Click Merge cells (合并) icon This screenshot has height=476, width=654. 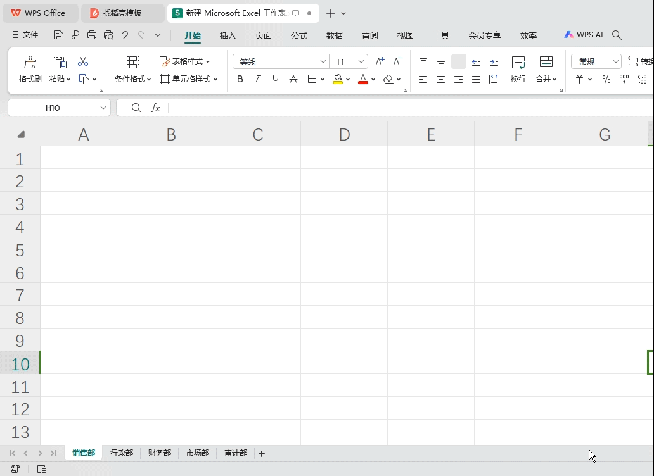point(546,62)
